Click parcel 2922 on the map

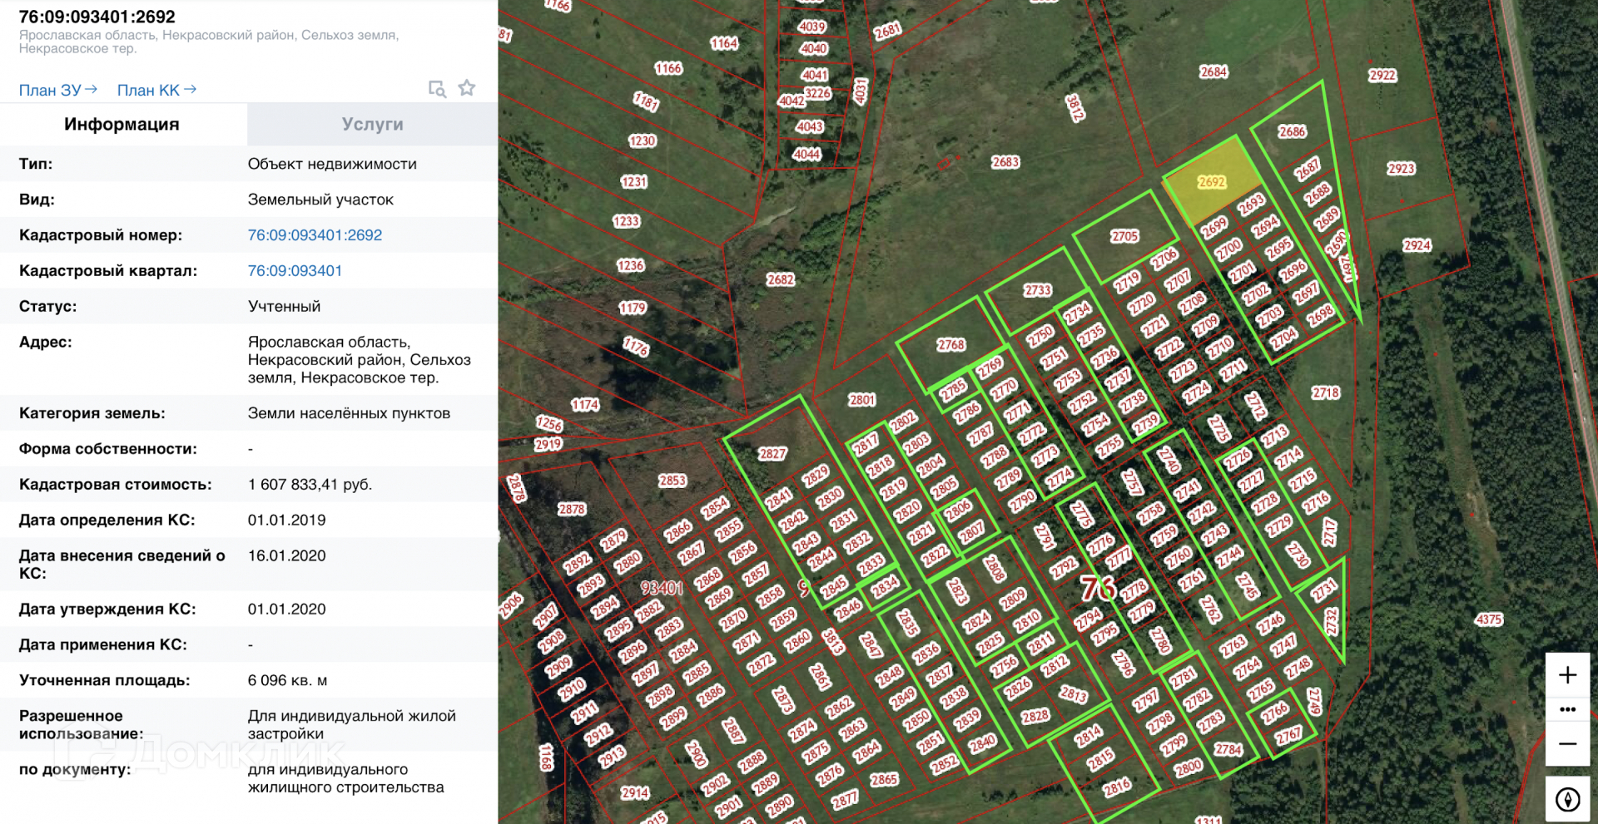(1382, 76)
